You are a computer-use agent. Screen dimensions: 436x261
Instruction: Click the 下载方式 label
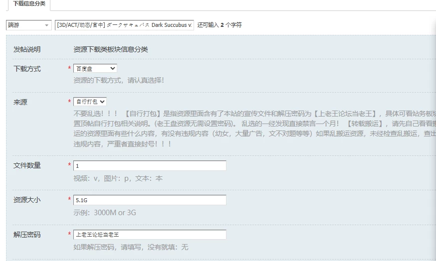27,69
